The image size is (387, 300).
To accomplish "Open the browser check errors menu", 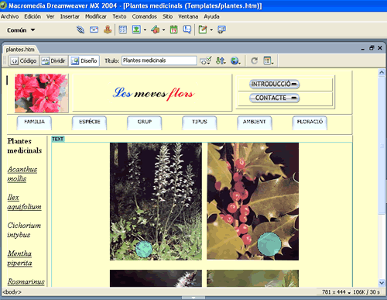I will coord(206,60).
